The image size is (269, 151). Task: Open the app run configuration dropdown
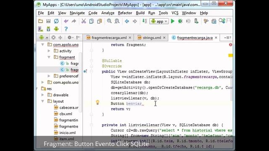159,21
